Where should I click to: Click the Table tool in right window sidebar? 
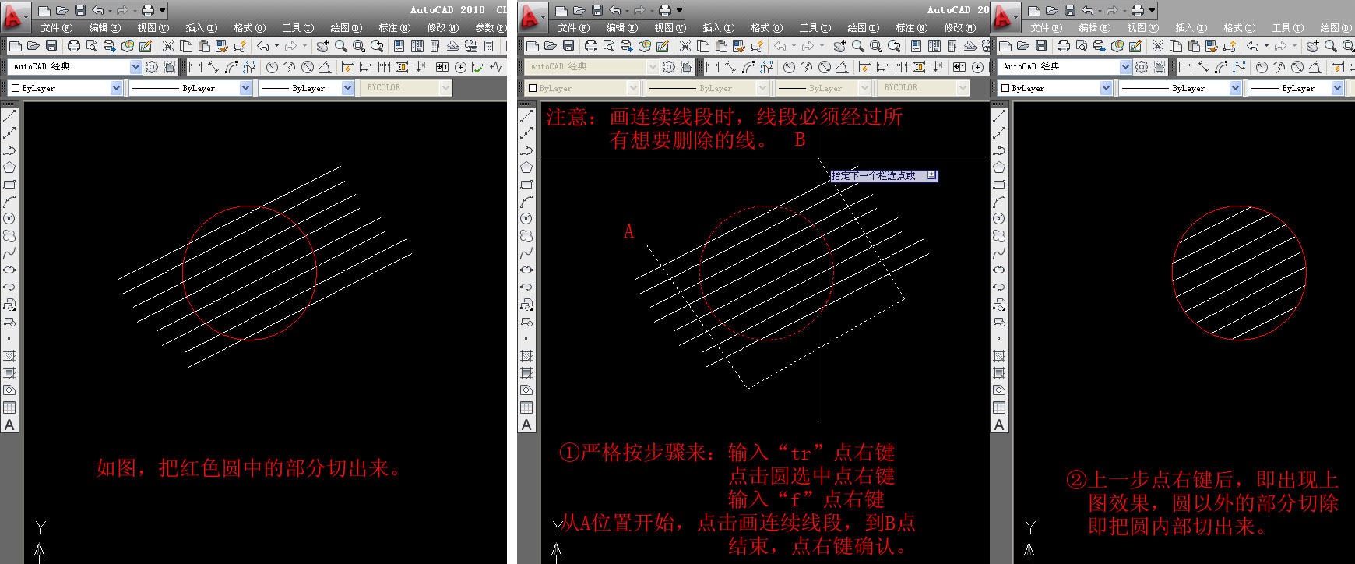(x=999, y=407)
